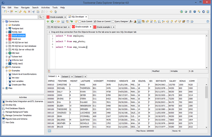
Task: Click the dataset grid scroll-down arrow
Action: 206,127
